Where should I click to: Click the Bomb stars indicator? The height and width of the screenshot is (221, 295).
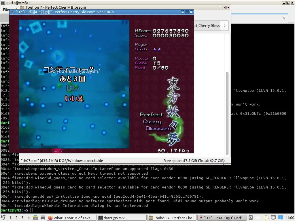(x=157, y=49)
